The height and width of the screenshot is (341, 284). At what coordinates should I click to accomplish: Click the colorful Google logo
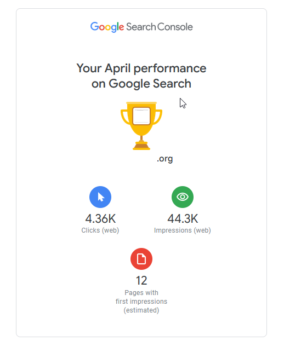click(107, 27)
